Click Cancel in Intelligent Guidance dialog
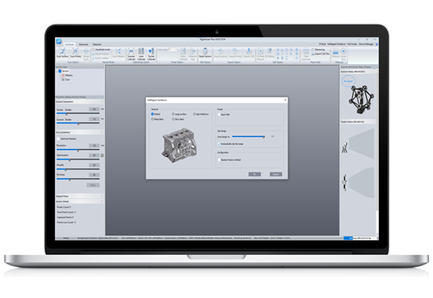The height and width of the screenshot is (298, 433). point(276,174)
